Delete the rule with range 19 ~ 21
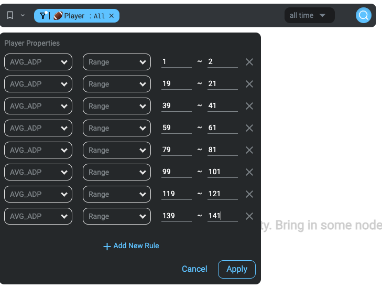Screen dimensions: 382x287 pos(249,84)
